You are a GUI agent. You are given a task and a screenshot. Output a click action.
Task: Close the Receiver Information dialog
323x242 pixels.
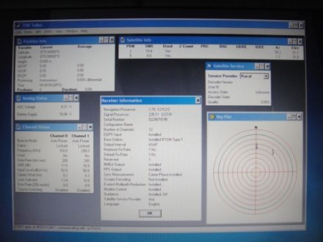[x=198, y=101]
